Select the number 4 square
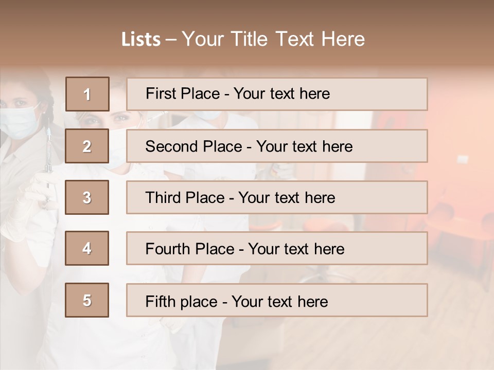 pyautogui.click(x=87, y=249)
